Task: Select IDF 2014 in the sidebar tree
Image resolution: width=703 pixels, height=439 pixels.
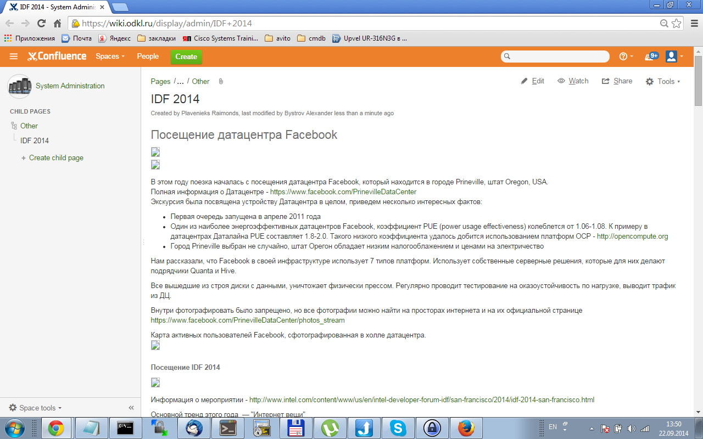Action: pos(35,141)
